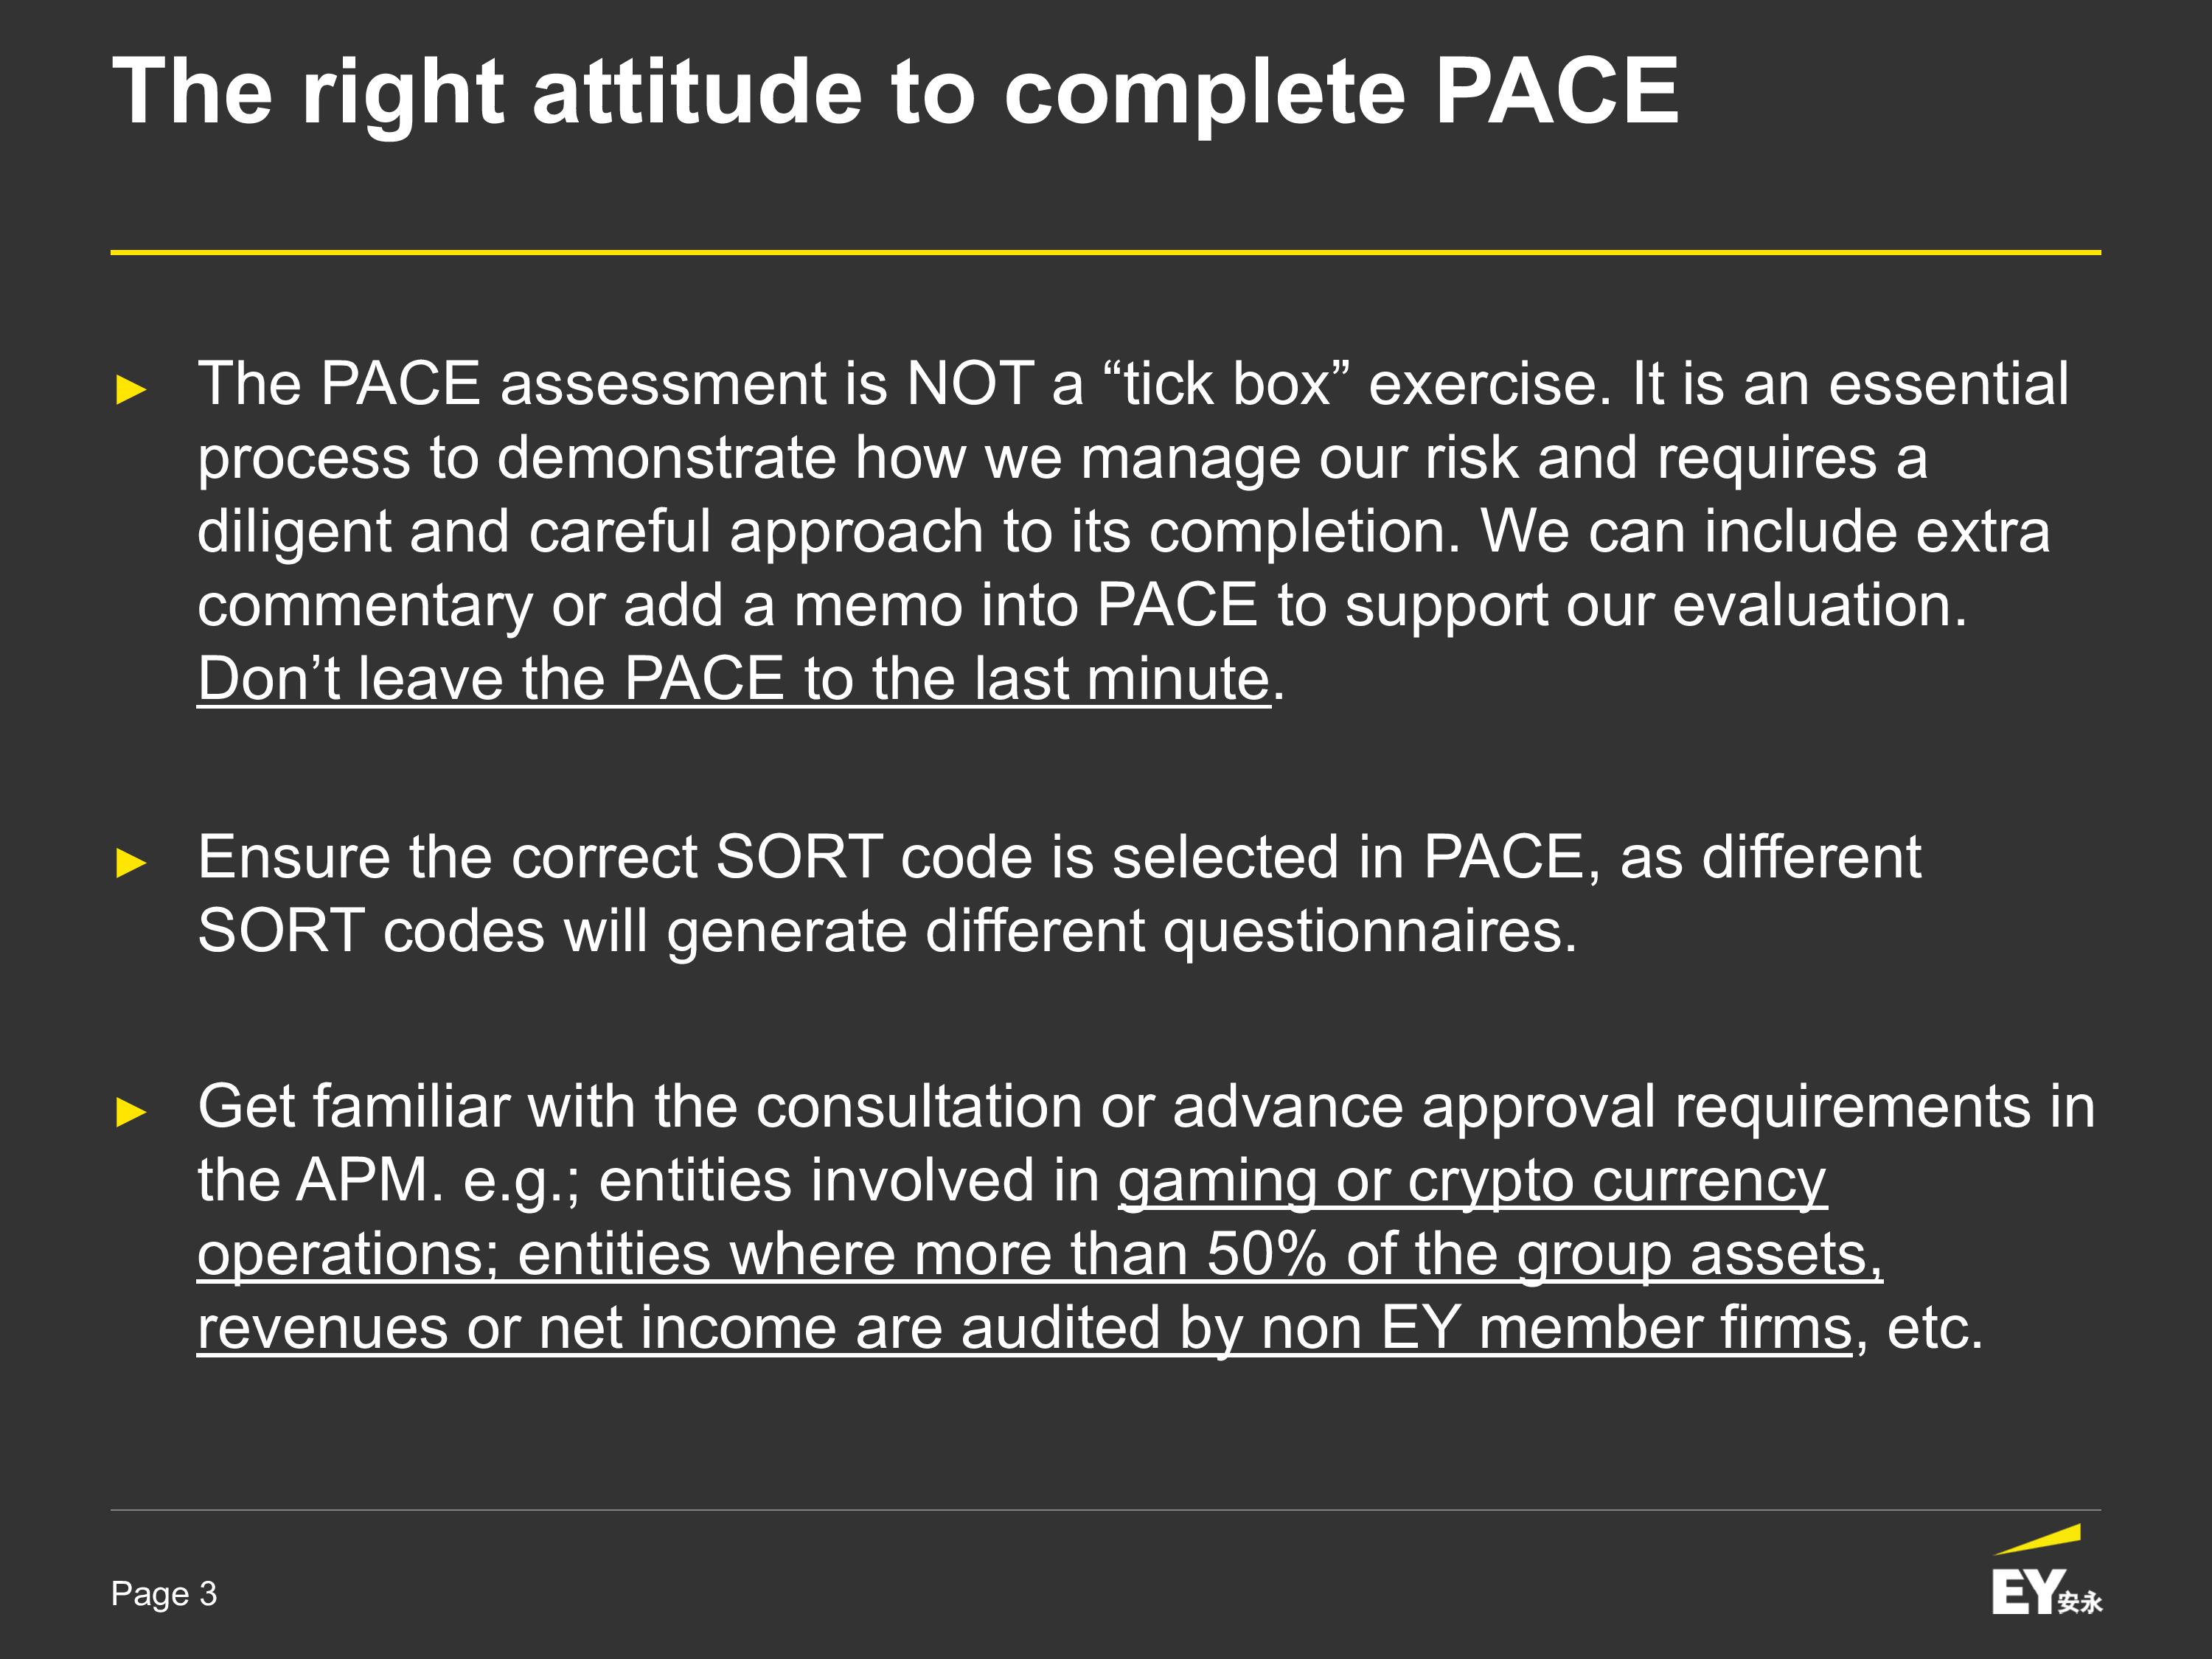Click the third yellow arrow bullet beside Get familiar

click(x=131, y=1111)
